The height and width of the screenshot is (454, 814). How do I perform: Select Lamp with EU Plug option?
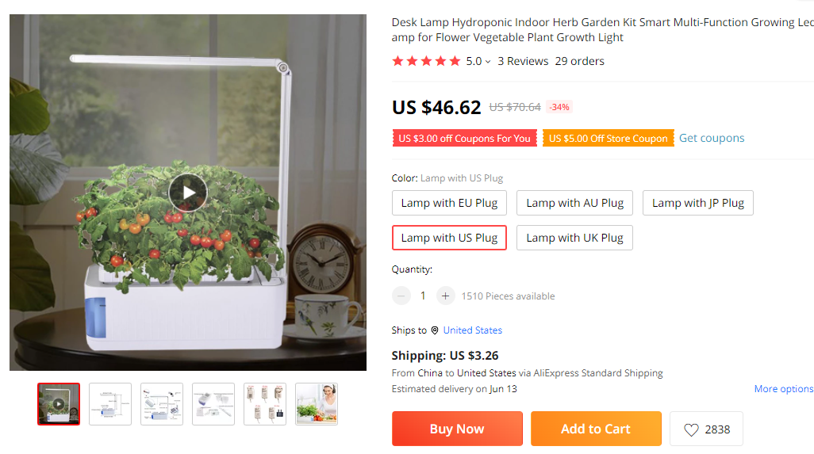(449, 203)
